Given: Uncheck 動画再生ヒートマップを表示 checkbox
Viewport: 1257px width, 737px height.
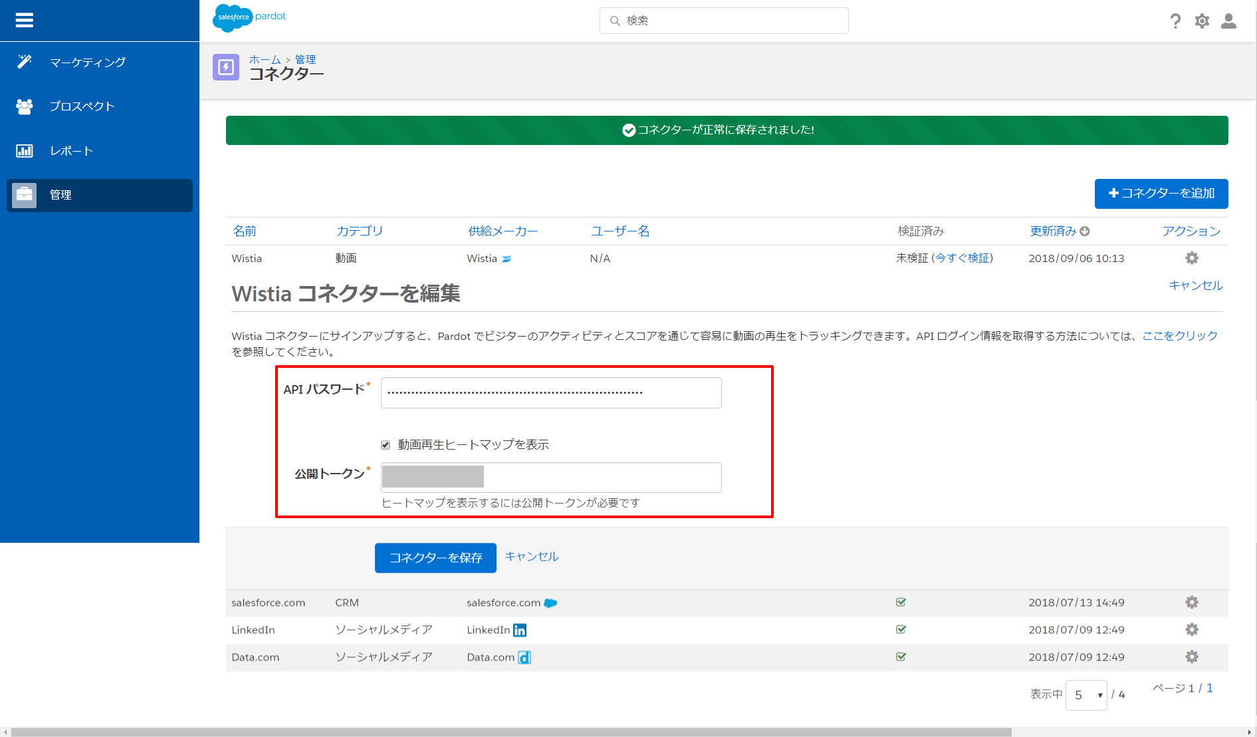Looking at the screenshot, I should pyautogui.click(x=386, y=445).
